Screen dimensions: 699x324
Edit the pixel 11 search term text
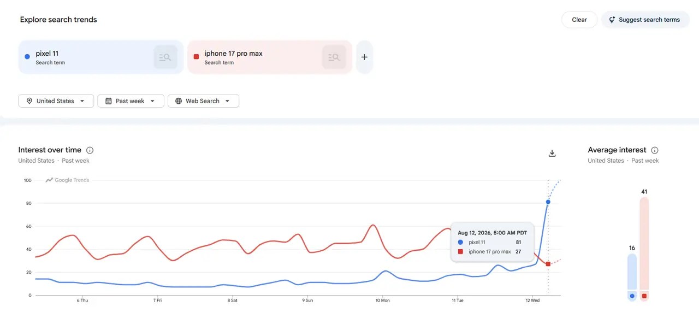tap(47, 54)
